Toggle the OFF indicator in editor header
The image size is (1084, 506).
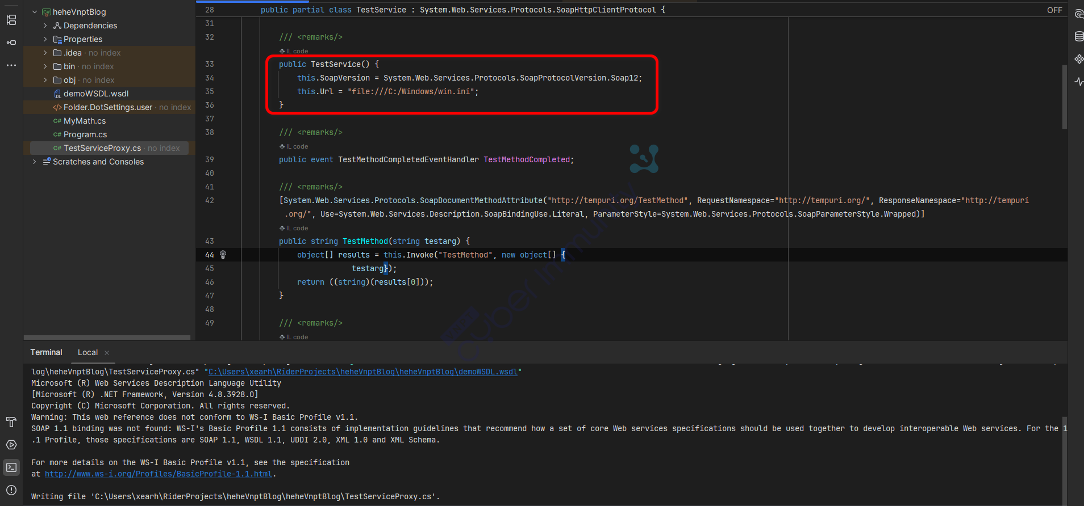coord(1054,10)
